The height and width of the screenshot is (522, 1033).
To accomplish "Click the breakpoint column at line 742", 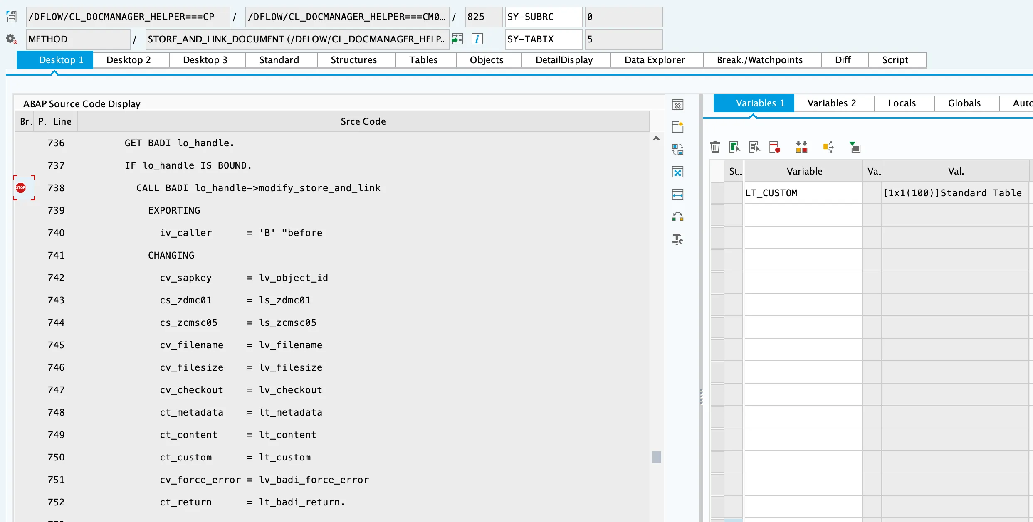I will 24,278.
